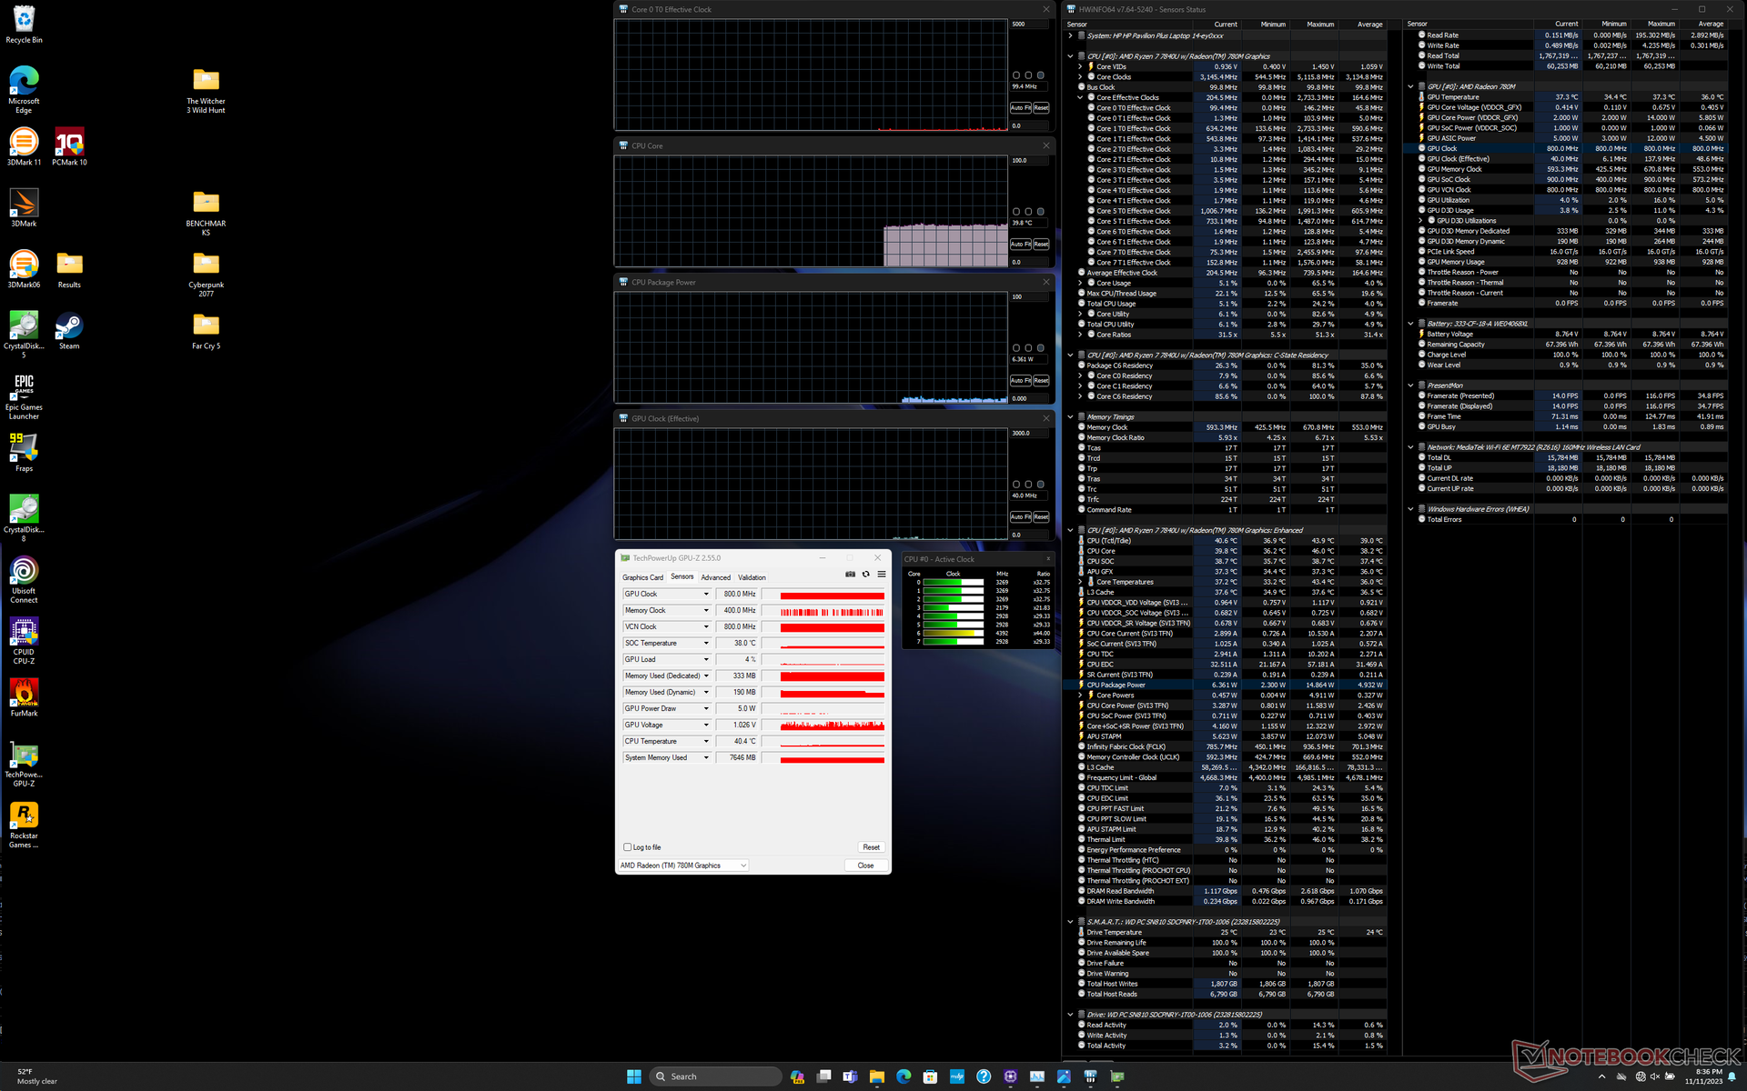The width and height of the screenshot is (1747, 1091).
Task: Open the PCMark 10 desktop shortcut
Action: [x=69, y=146]
